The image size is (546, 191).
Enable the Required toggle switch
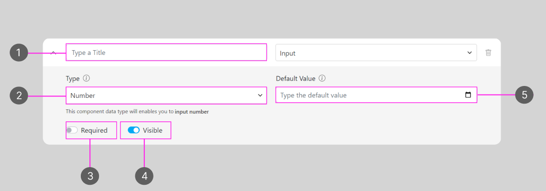coord(72,130)
